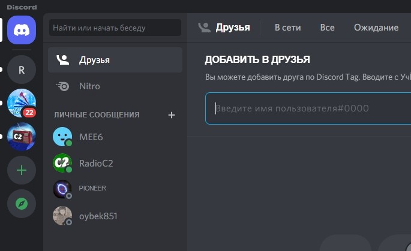Screen dimensions: 411x251
Task: Click the plus icon next to ЛИЧНЫЕ СООБЩЕНИЯ
Action: [172, 115]
